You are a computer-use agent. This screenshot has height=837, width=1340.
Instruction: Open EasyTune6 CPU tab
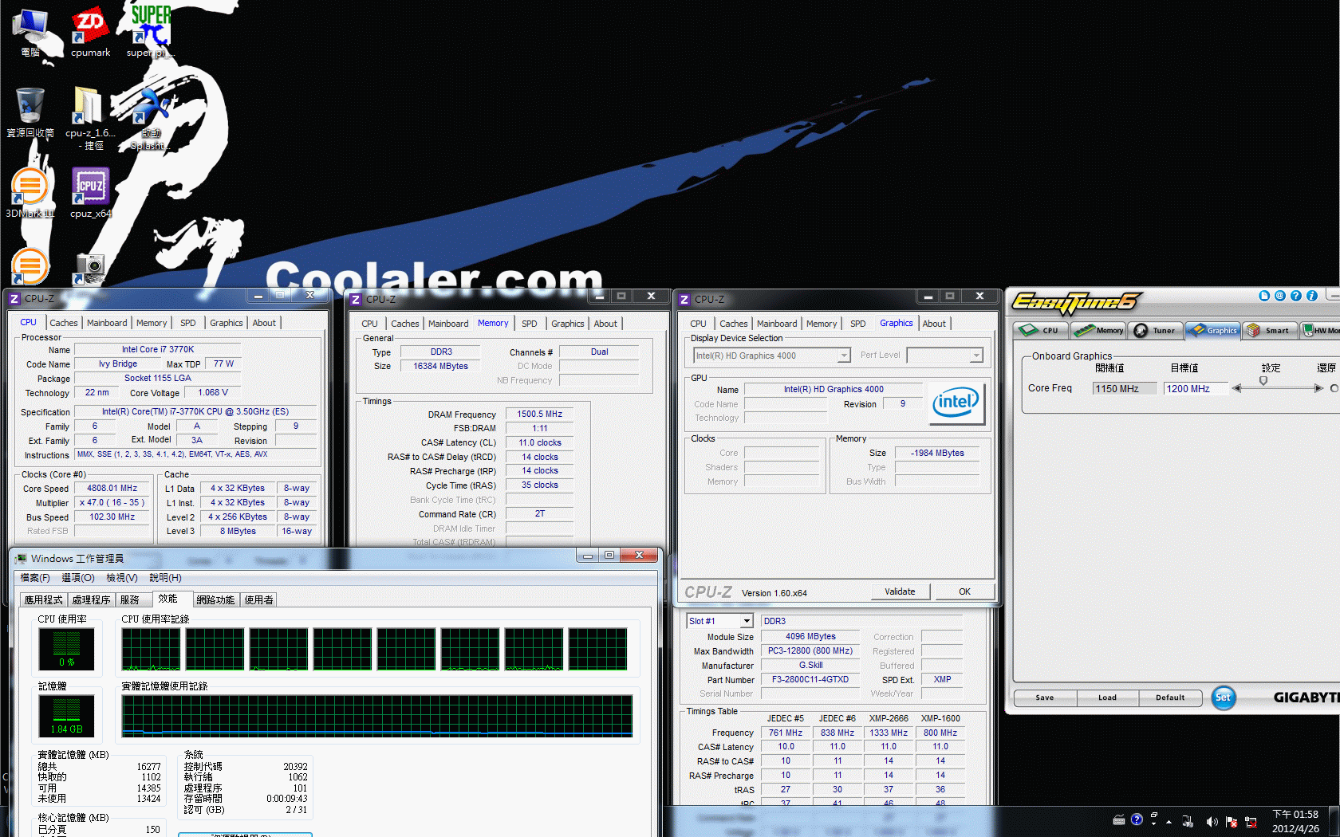(x=1041, y=330)
